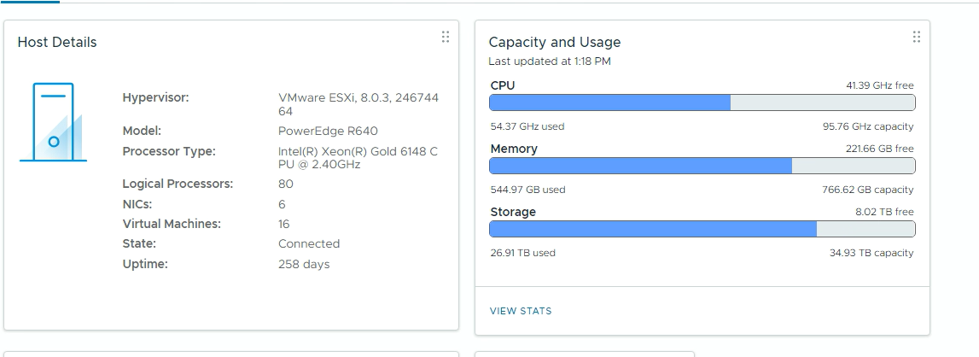
Task: Click the Host Details server icon
Action: [53, 122]
